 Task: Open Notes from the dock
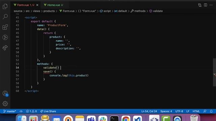pos(80,118)
